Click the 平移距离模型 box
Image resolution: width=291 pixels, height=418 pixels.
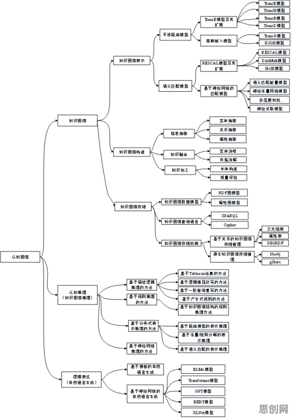pyautogui.click(x=176, y=35)
